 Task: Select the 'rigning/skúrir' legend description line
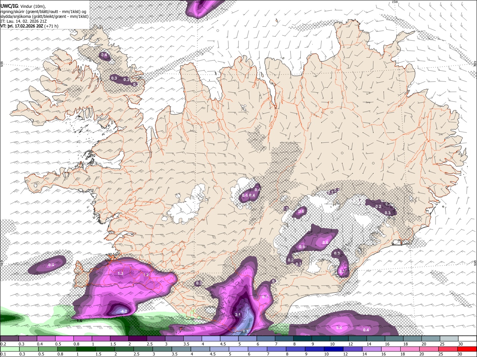pos(43,12)
